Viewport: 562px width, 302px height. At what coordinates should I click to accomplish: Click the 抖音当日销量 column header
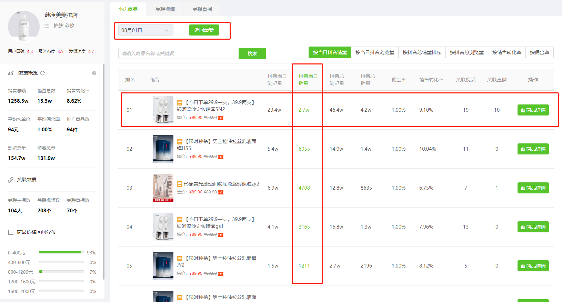(x=308, y=80)
